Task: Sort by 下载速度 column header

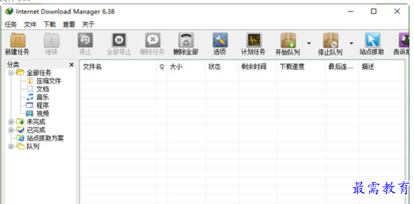Action: pos(301,67)
